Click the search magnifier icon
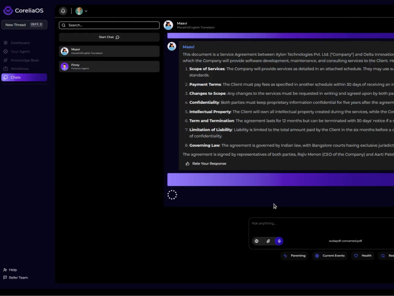The width and height of the screenshot is (394, 296). point(63,25)
